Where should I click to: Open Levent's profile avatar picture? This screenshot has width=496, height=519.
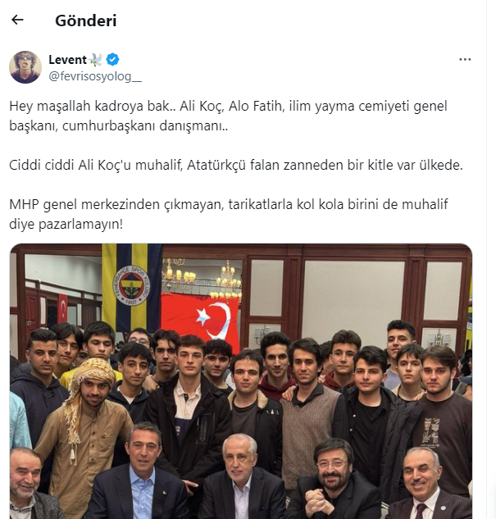pyautogui.click(x=25, y=67)
